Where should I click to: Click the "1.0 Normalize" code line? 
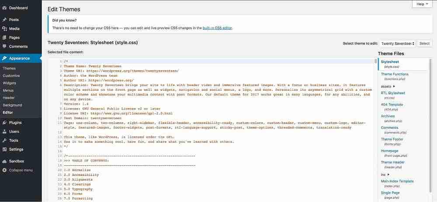(x=77, y=170)
